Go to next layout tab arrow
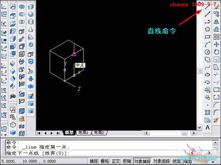The height and width of the screenshot is (165, 221). (x=52, y=133)
